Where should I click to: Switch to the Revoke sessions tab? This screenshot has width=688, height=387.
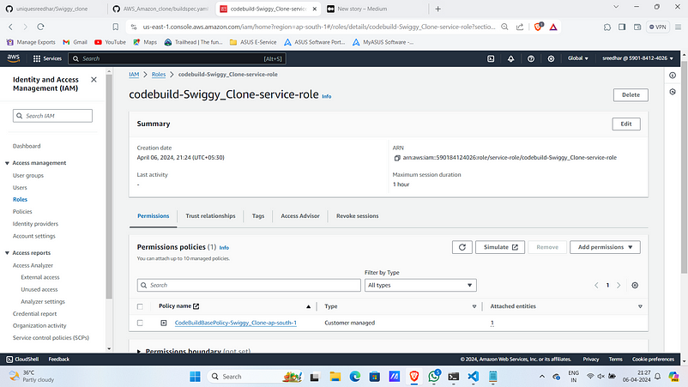[x=357, y=216]
